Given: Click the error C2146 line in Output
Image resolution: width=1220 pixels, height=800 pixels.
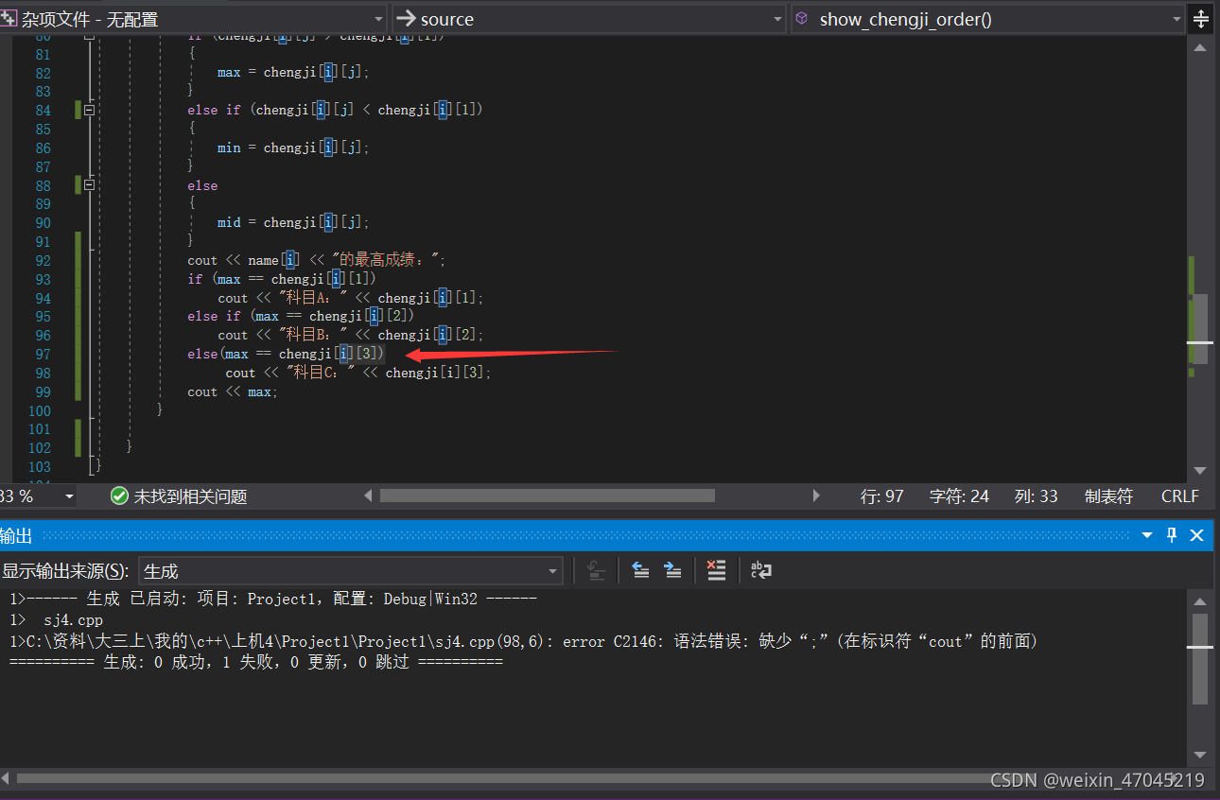Looking at the screenshot, I should (x=524, y=641).
